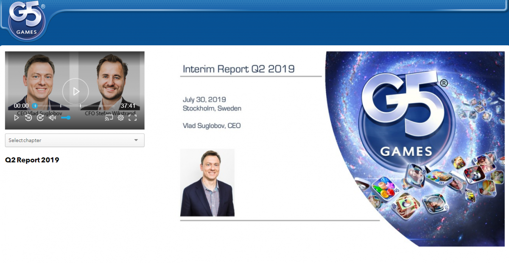Click the July 30, 2019 date text
The image size is (509, 263).
pyautogui.click(x=204, y=100)
